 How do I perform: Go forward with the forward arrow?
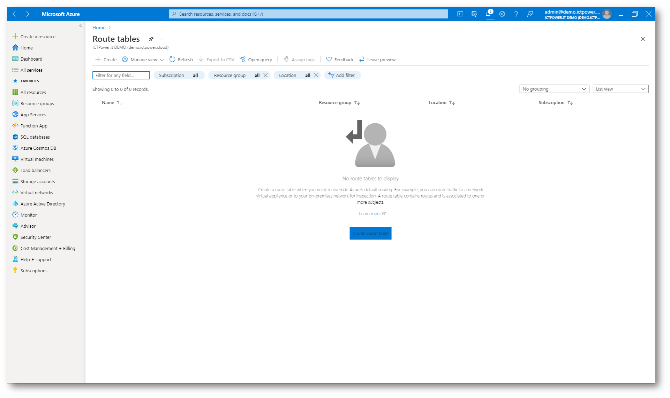(28, 14)
